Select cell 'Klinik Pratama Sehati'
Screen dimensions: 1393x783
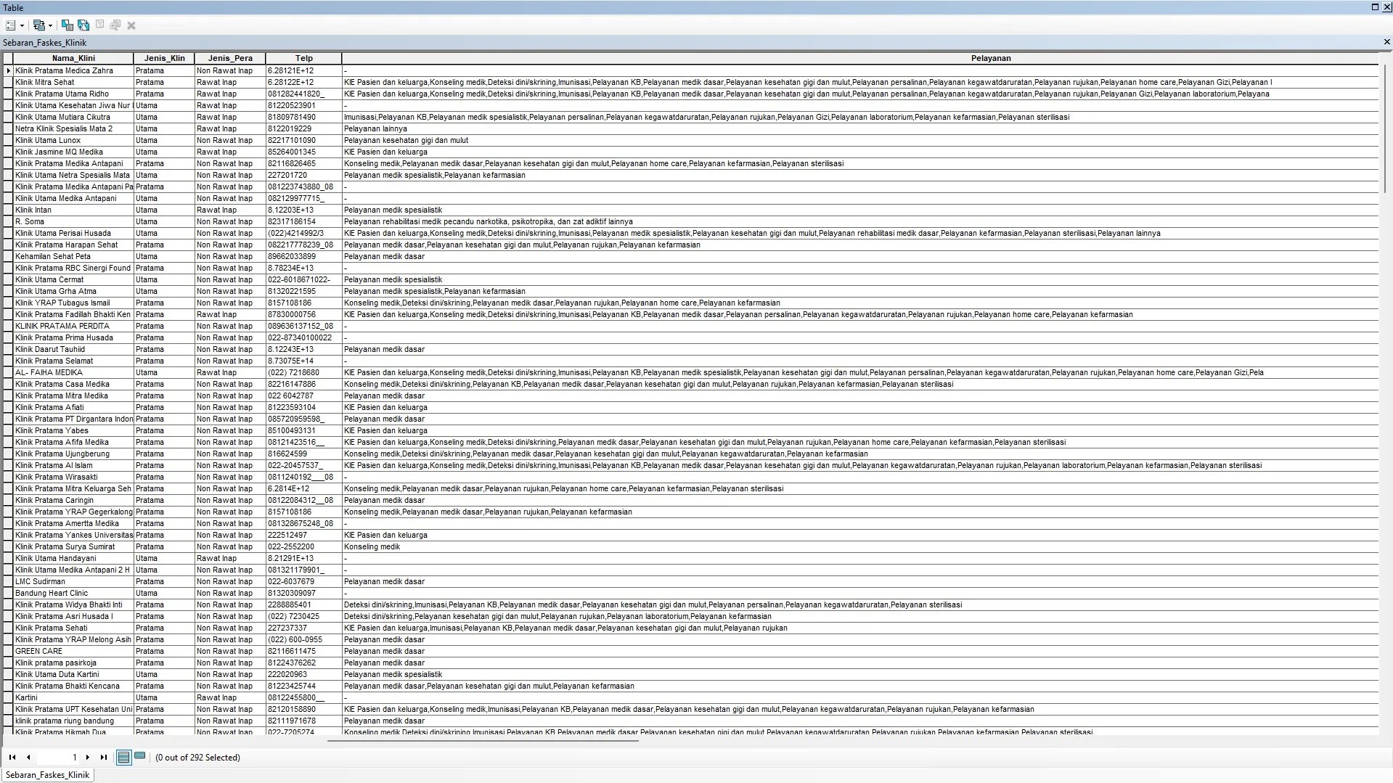click(x=73, y=628)
